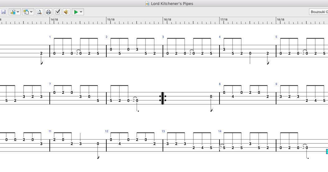Viewport: 328px width, 172px height.
Task: Select fret 3 note starting measure 4
Action: coord(224,49)
